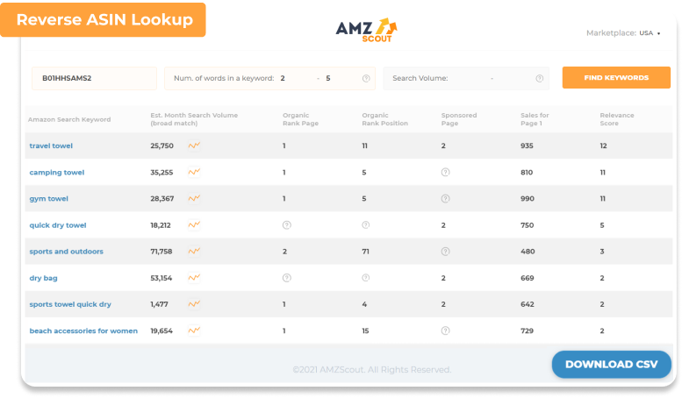Sort by Est. Month Search Volume header
This screenshot has width=682, height=398.
coord(193,119)
